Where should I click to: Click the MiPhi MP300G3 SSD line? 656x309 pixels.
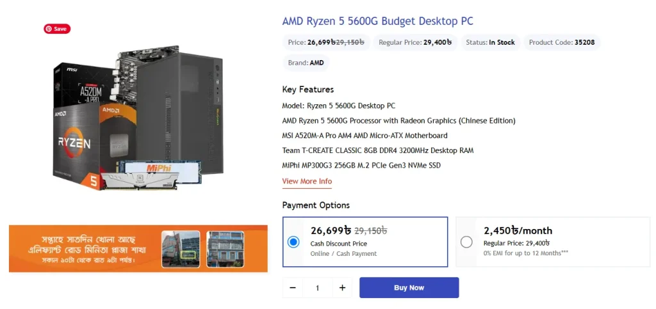tap(361, 165)
